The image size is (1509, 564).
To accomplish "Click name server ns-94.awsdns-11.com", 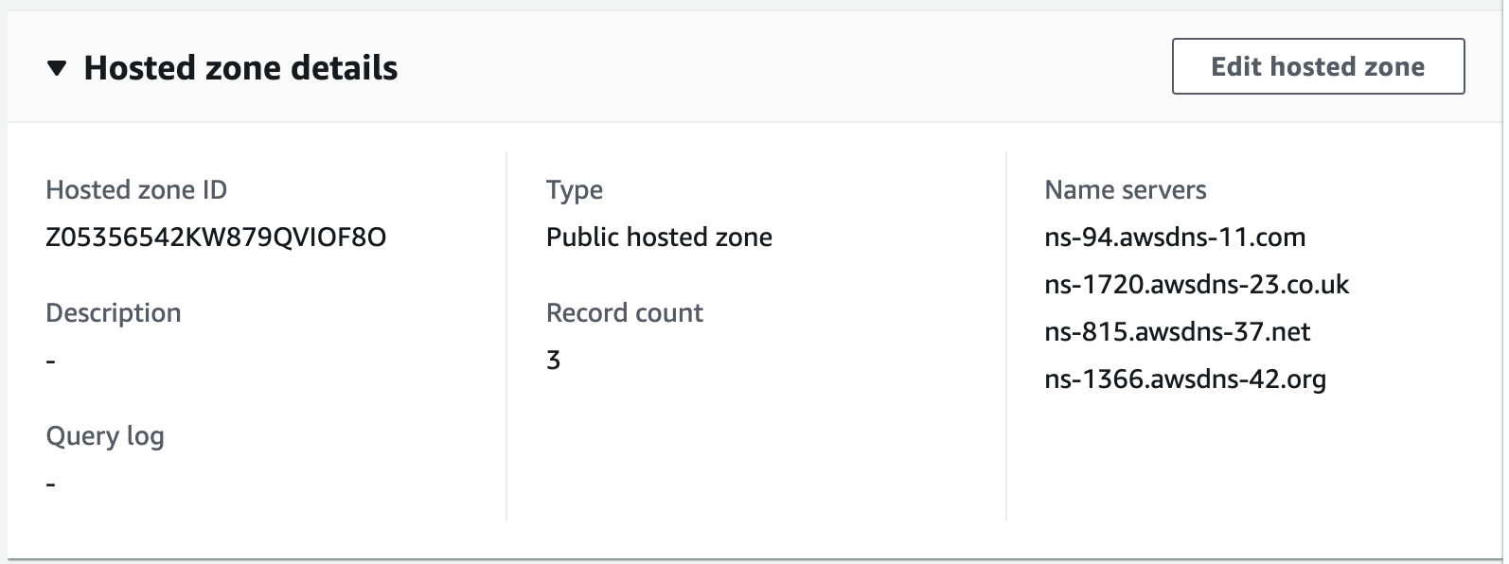I will [x=1175, y=237].
